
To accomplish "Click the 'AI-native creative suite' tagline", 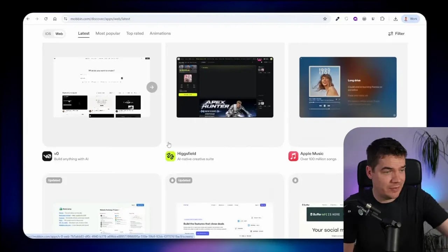I will (x=195, y=159).
